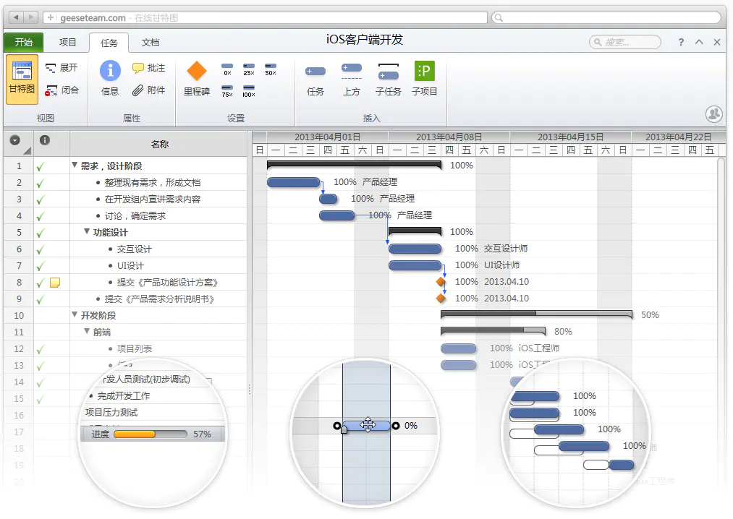Collapse the 开发阶段 group
This screenshot has width=733, height=519.
click(75, 314)
